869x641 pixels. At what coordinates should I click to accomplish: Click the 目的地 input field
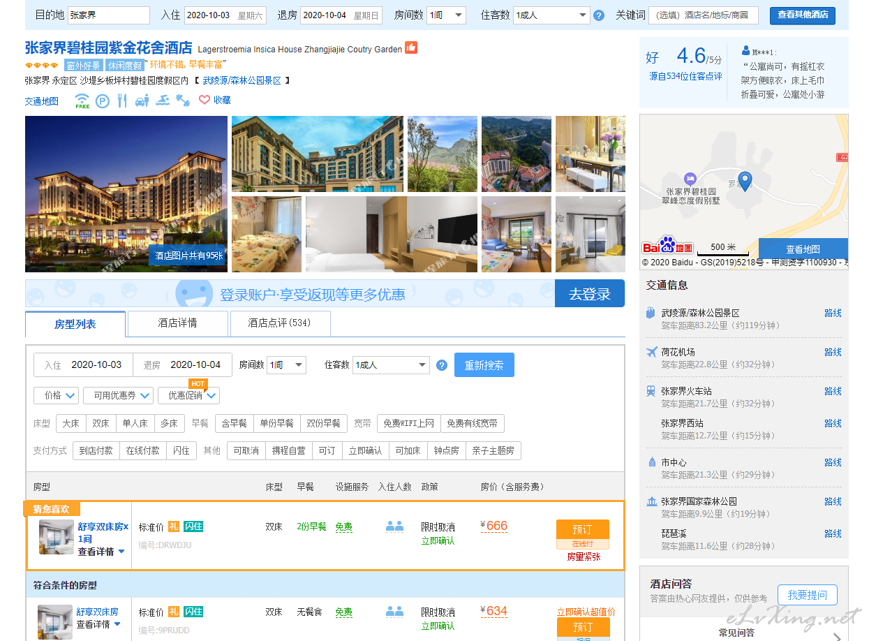pos(109,15)
